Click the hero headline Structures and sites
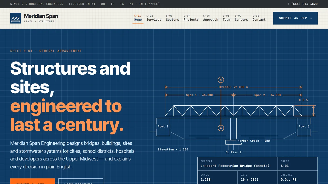Screen dimensions: 328x184 (x=70, y=78)
